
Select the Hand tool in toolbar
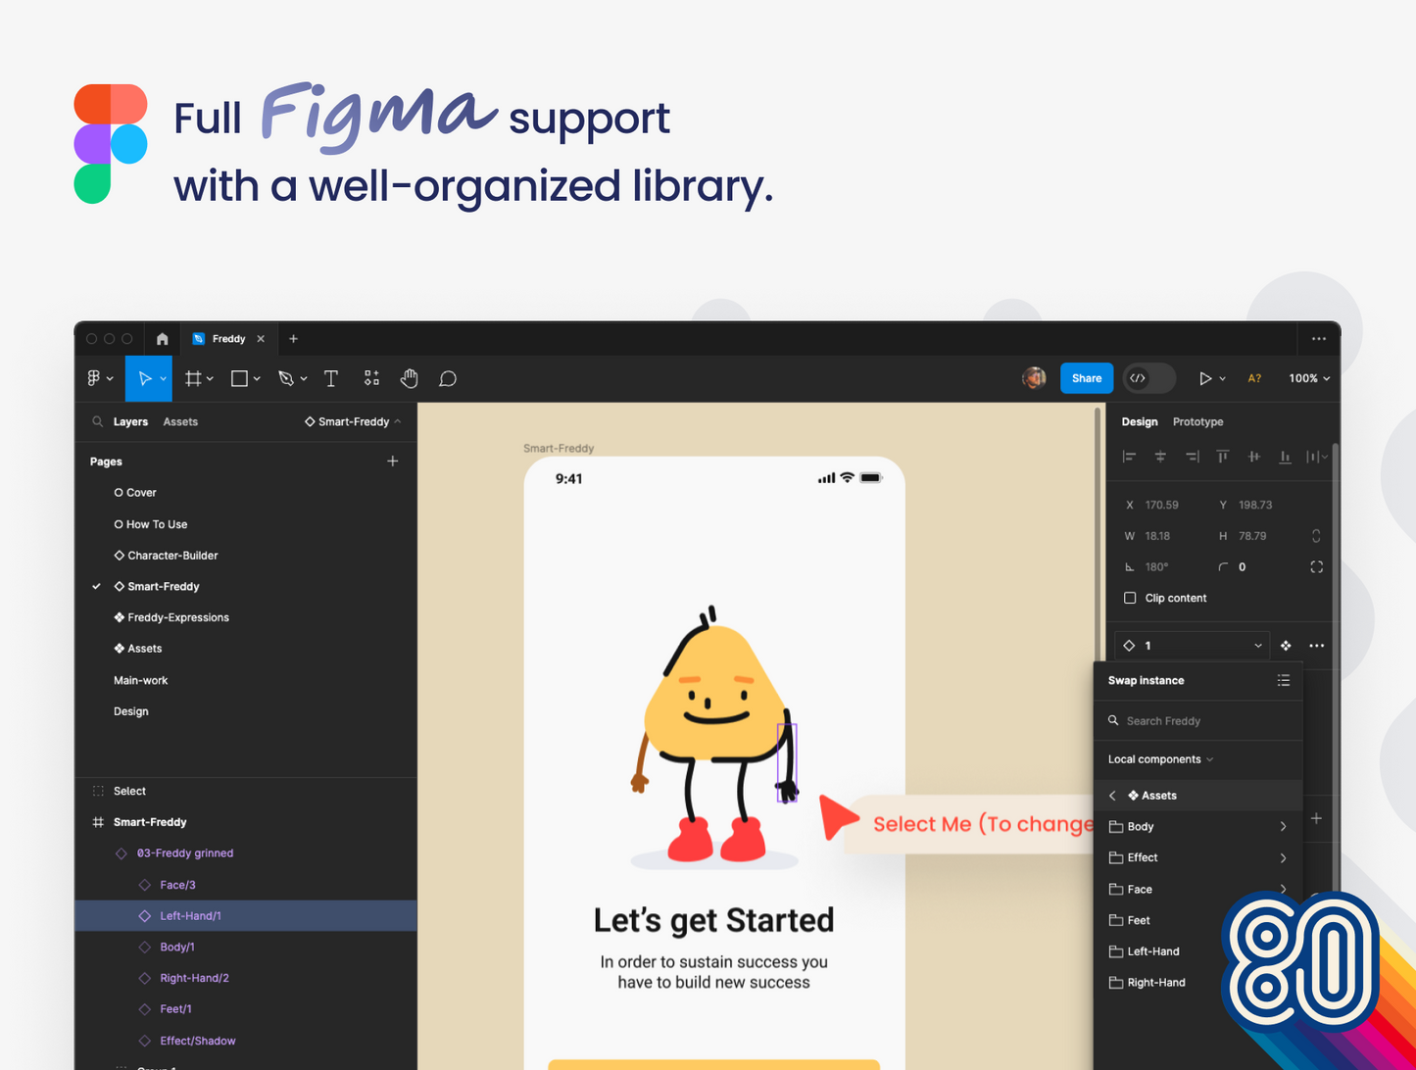pos(409,378)
